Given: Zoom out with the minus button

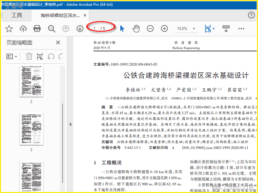Looking at the screenshot, I should click(x=150, y=29).
